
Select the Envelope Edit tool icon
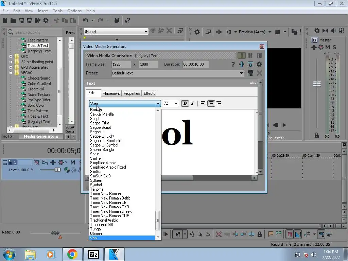[x=192, y=234]
